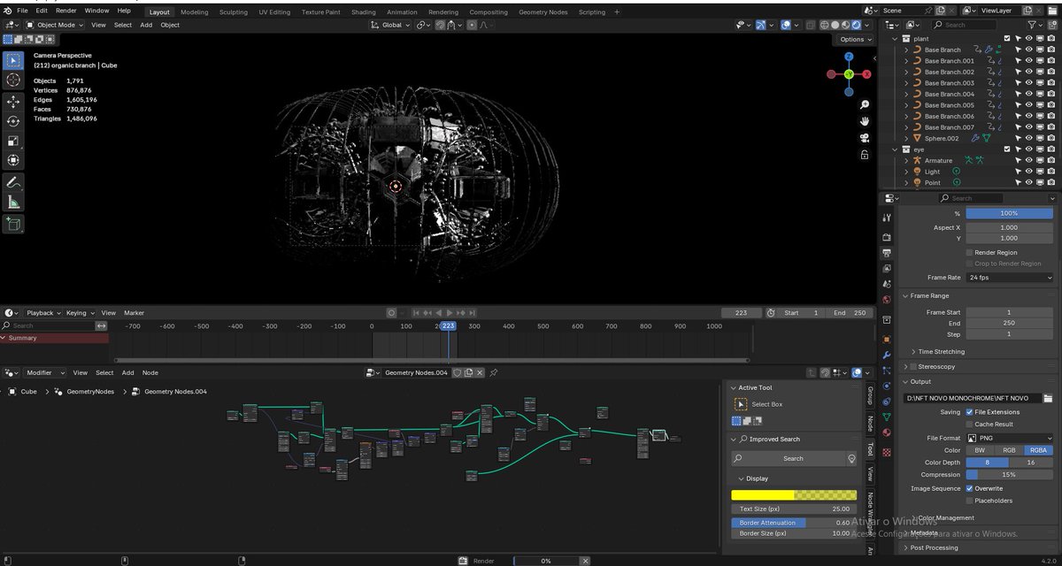Viewport: 1062px width, 566px height.
Task: Collapse the plant collection in outliner
Action: 896,39
